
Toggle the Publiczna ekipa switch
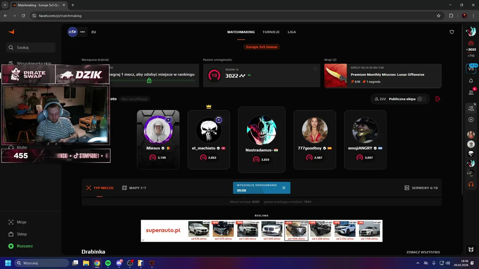pyautogui.click(x=421, y=99)
